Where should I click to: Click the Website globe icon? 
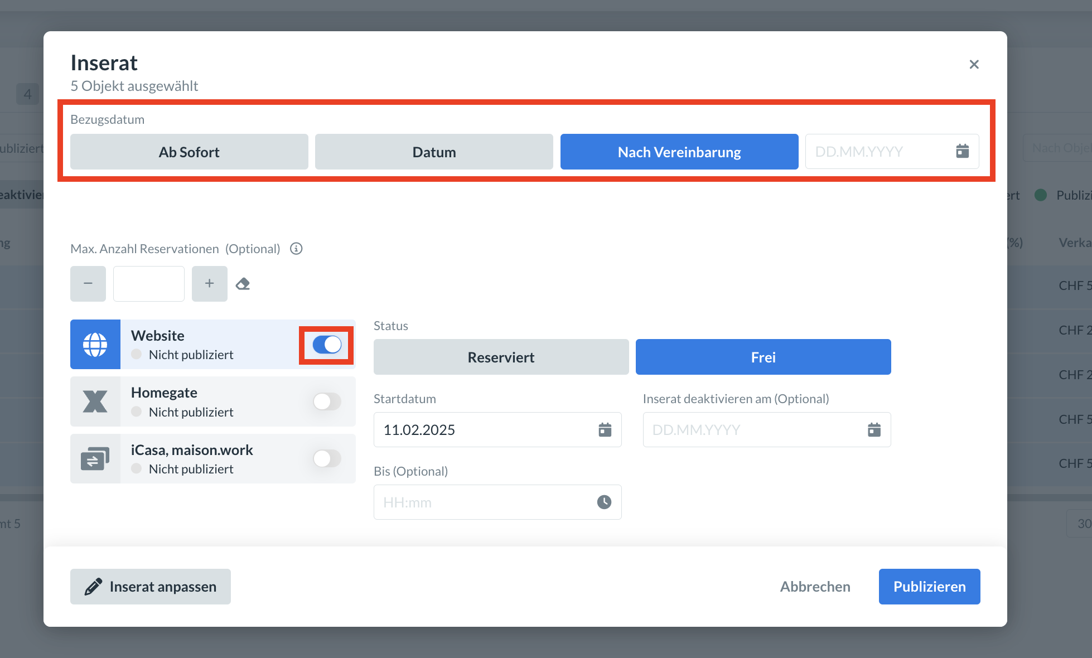click(x=95, y=345)
